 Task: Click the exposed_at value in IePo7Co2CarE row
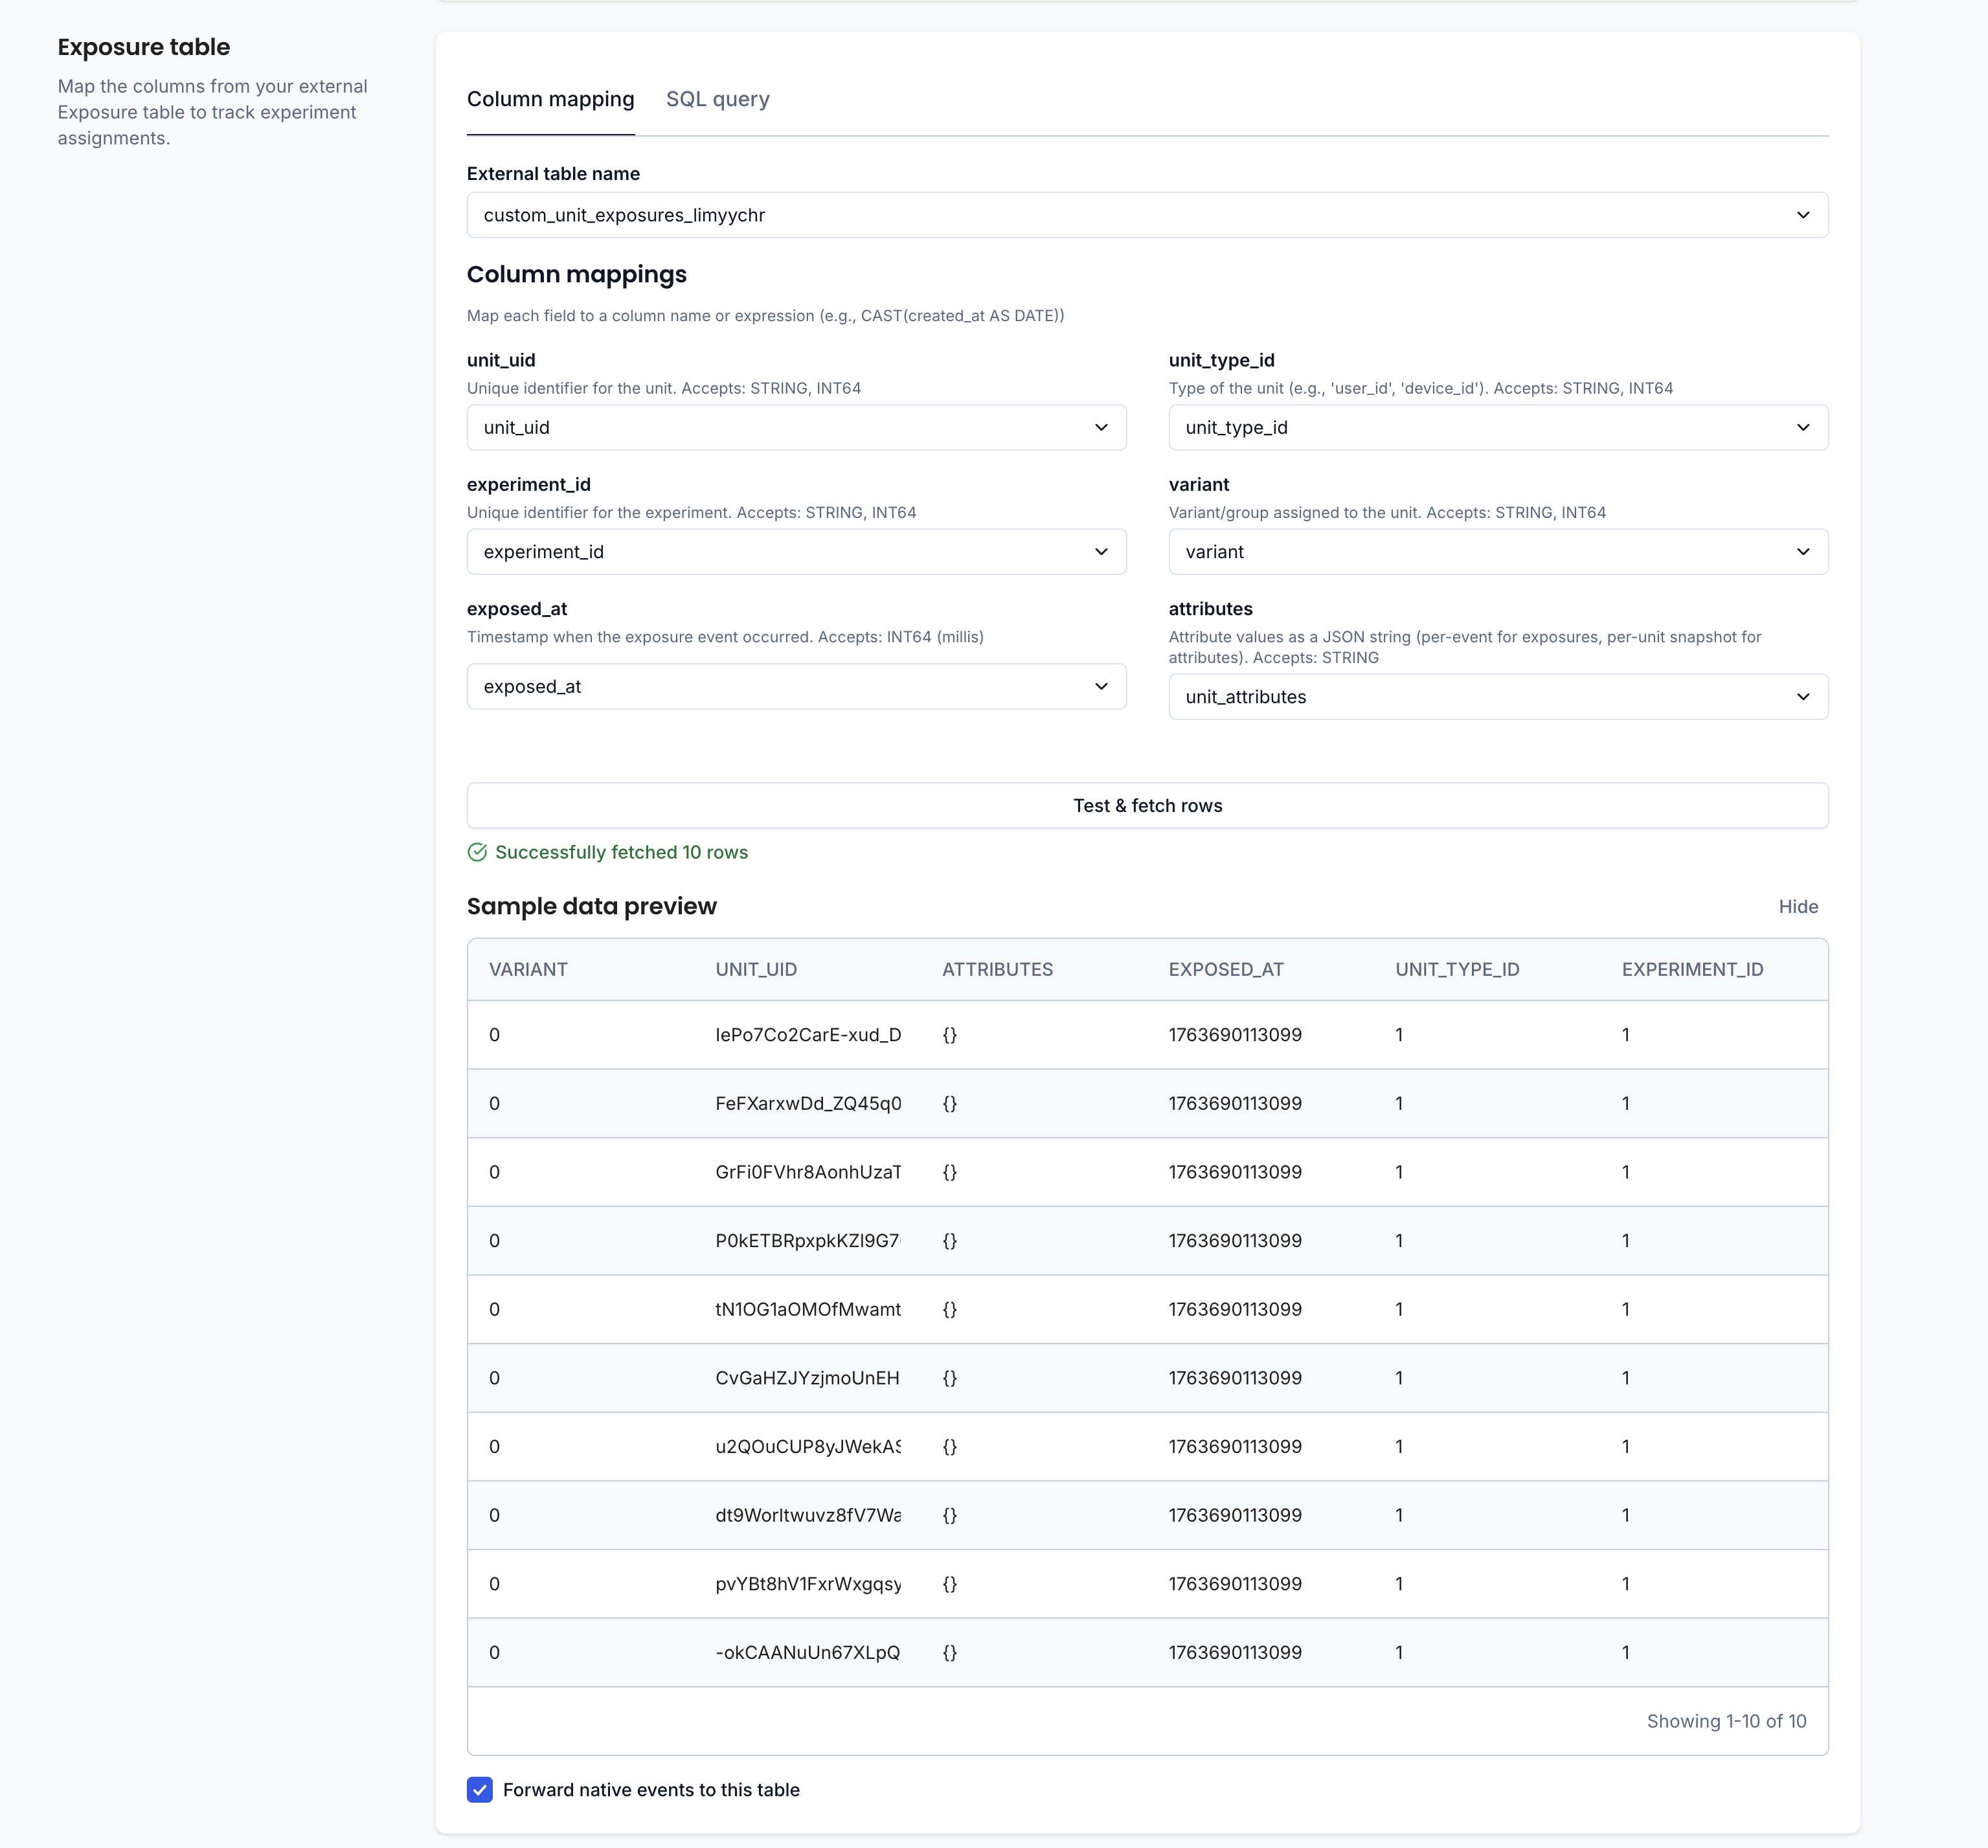tap(1235, 1035)
